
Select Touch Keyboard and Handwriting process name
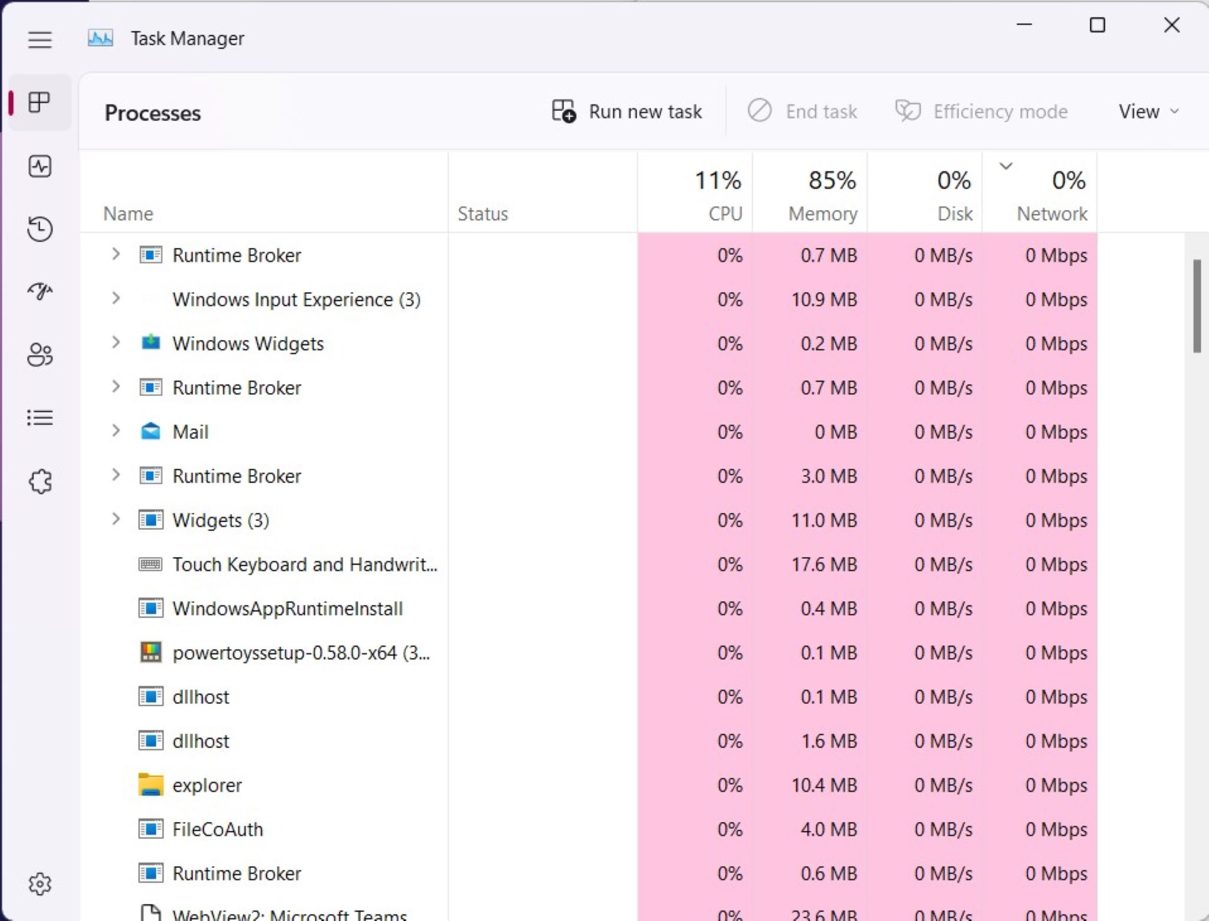click(x=305, y=564)
